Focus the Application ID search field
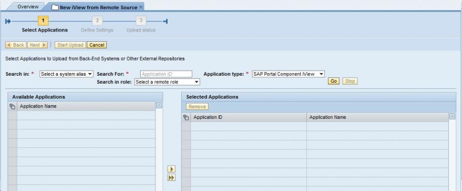Screen dimensions: 462x191 [166, 74]
